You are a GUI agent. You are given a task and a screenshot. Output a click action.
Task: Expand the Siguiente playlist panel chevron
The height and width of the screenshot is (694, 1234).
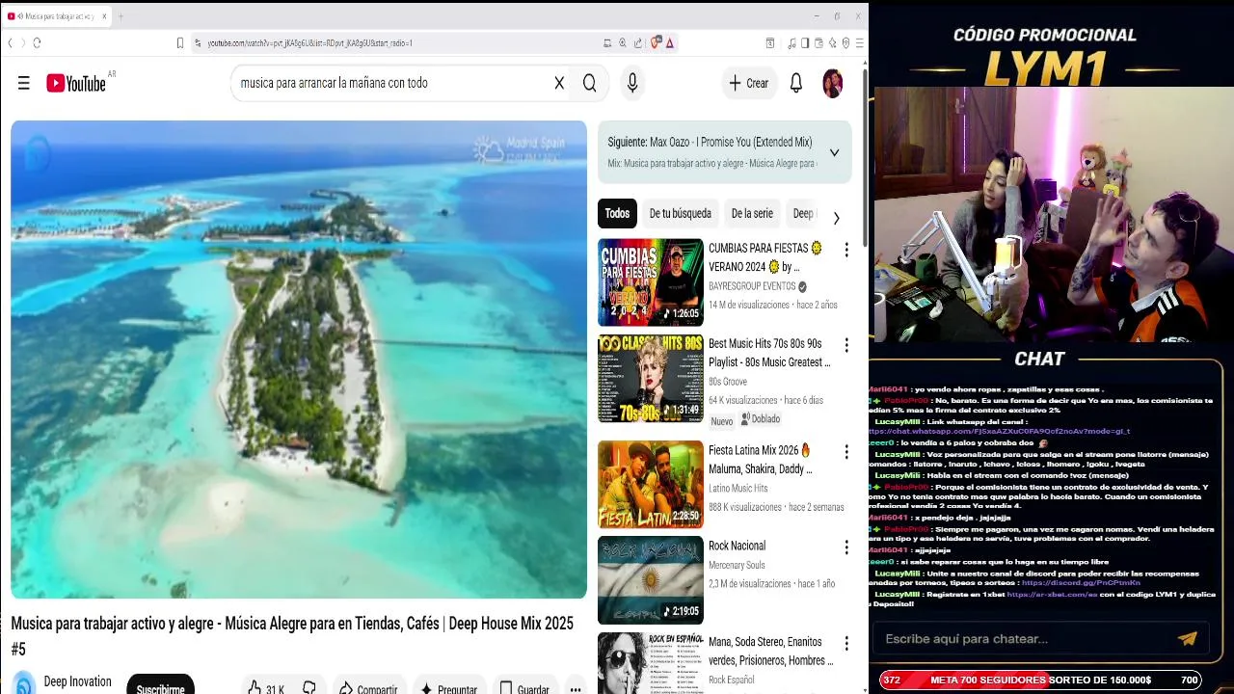pyautogui.click(x=834, y=152)
